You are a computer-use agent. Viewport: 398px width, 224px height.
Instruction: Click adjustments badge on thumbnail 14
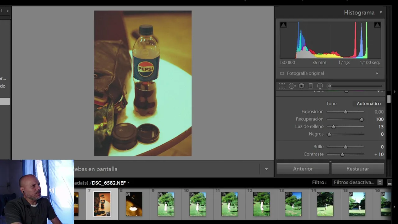pyautogui.click(x=319, y=194)
